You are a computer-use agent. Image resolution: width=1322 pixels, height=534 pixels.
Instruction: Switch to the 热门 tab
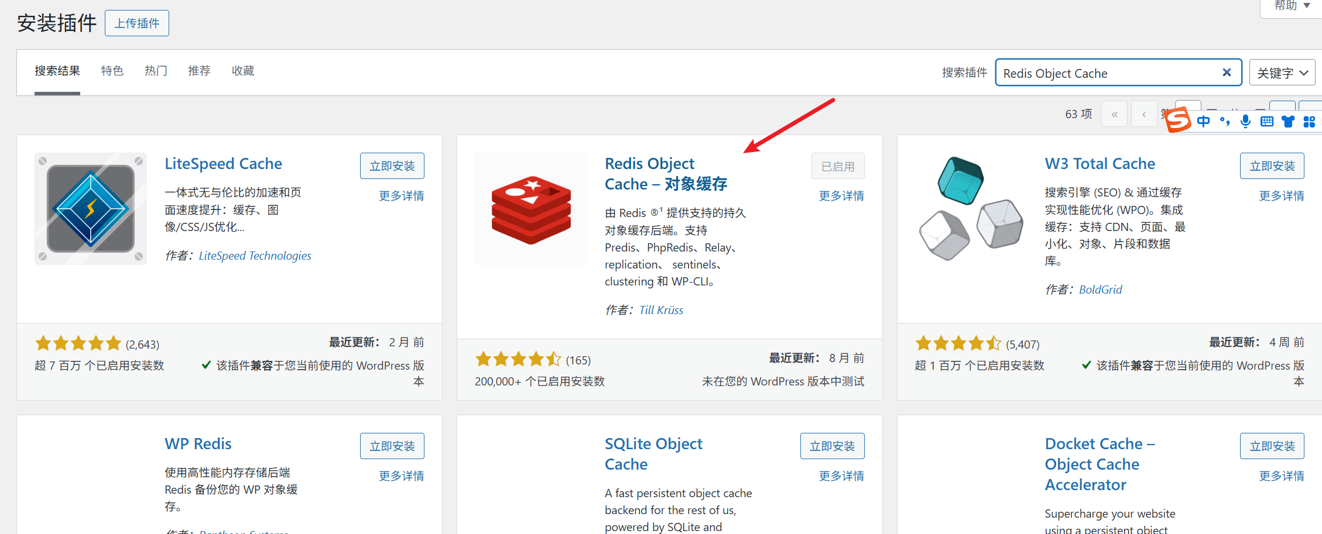[156, 71]
